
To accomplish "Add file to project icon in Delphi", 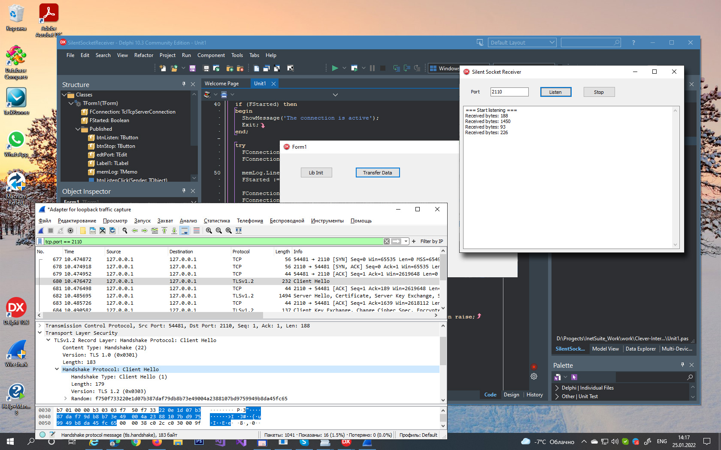I will point(230,68).
